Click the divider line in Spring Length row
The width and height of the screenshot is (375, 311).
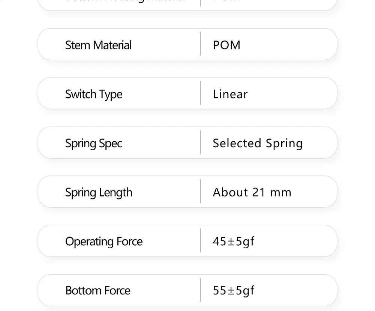201,192
